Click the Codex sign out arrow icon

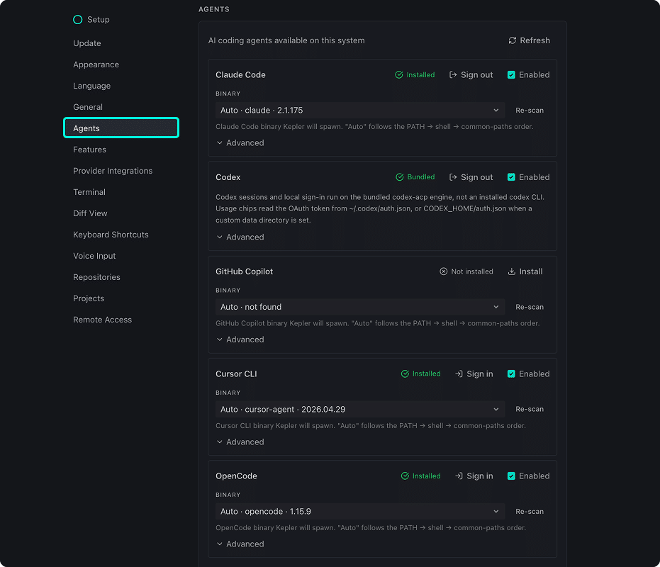(x=453, y=177)
